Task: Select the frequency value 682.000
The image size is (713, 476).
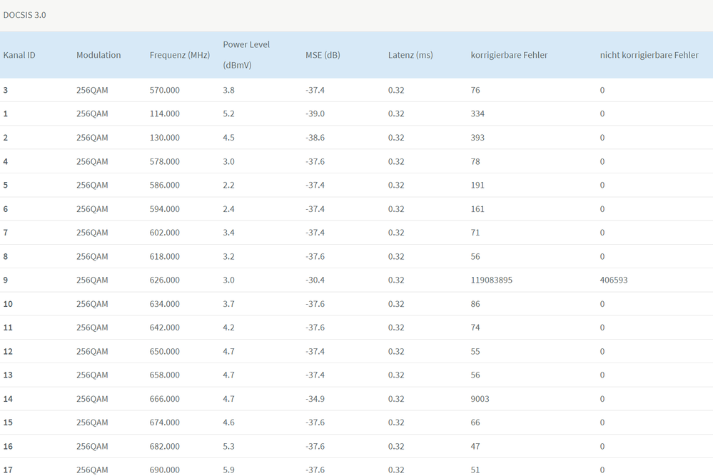Action: pos(165,446)
